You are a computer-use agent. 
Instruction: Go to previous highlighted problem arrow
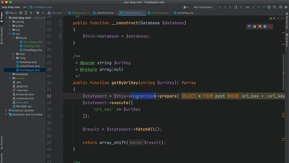point(278,18)
